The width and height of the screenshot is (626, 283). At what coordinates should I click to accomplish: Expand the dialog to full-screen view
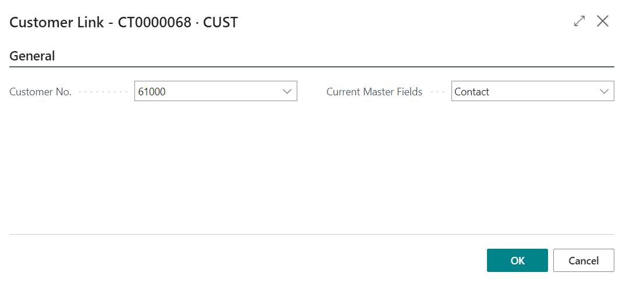(x=579, y=22)
